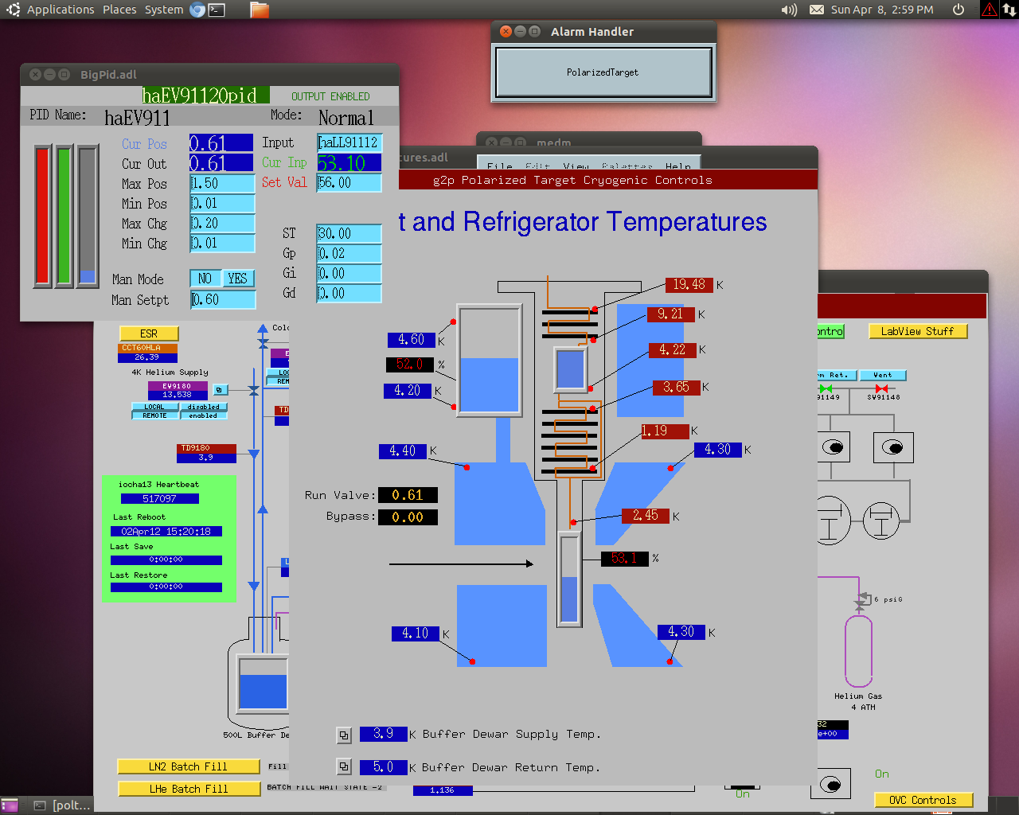Click the pump symbol below the Vent valve
1019x815 pixels.
click(893, 447)
